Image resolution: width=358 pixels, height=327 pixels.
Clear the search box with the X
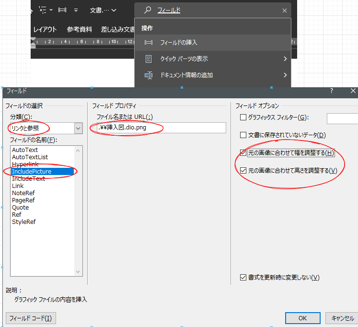285,11
